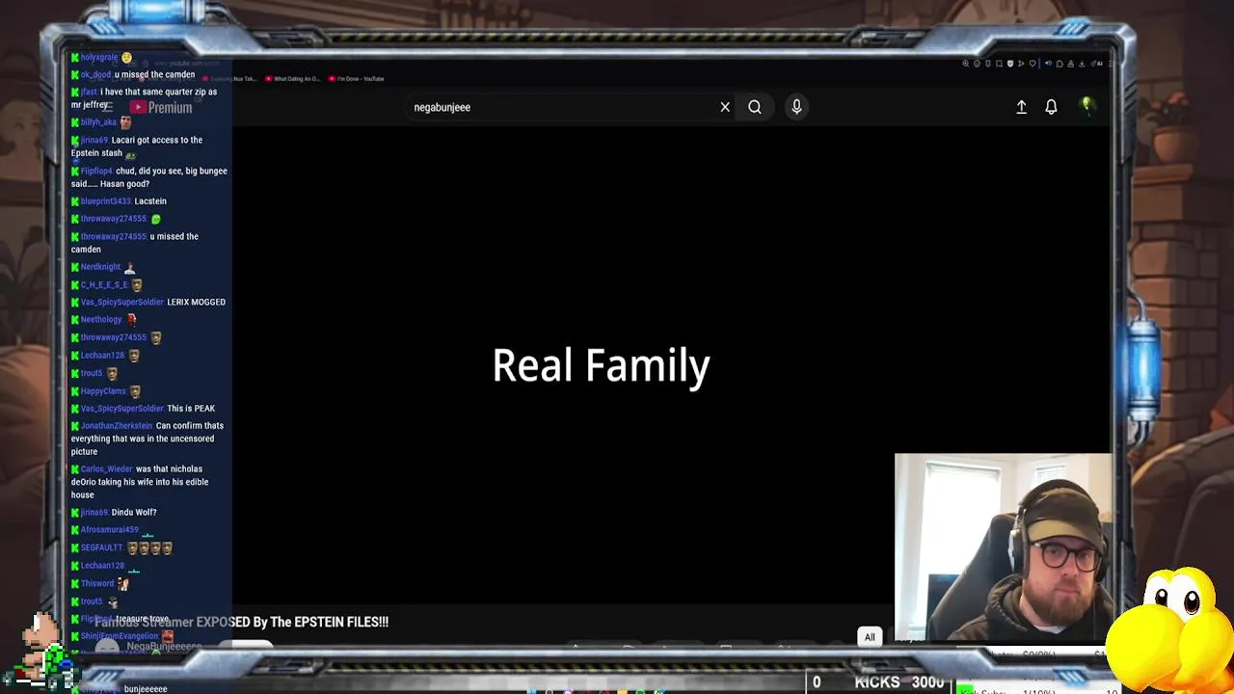
Task: Click chat user Thisword
Action: (97, 584)
